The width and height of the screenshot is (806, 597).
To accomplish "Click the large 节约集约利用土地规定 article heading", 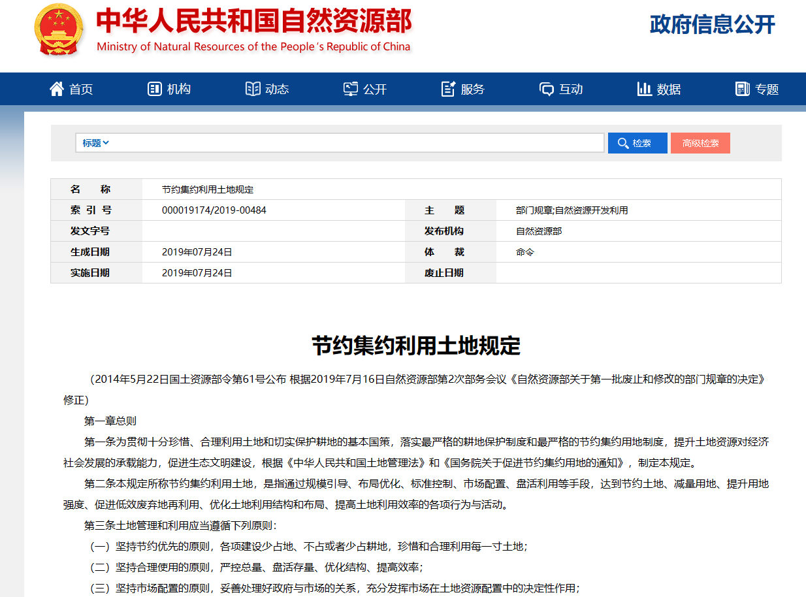I will (416, 346).
